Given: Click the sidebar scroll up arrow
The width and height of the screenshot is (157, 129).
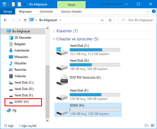Looking at the screenshot, I should coord(47,28).
